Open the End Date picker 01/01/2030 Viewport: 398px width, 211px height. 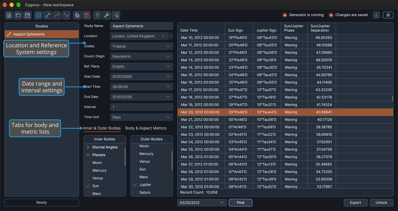[142, 97]
